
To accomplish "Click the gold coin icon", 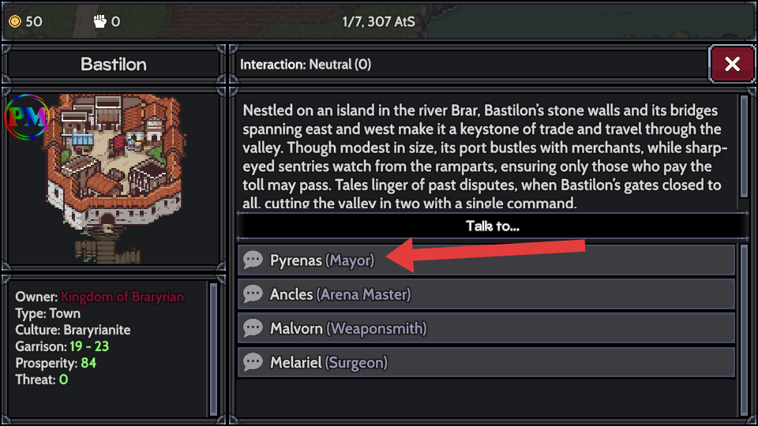I will point(14,21).
